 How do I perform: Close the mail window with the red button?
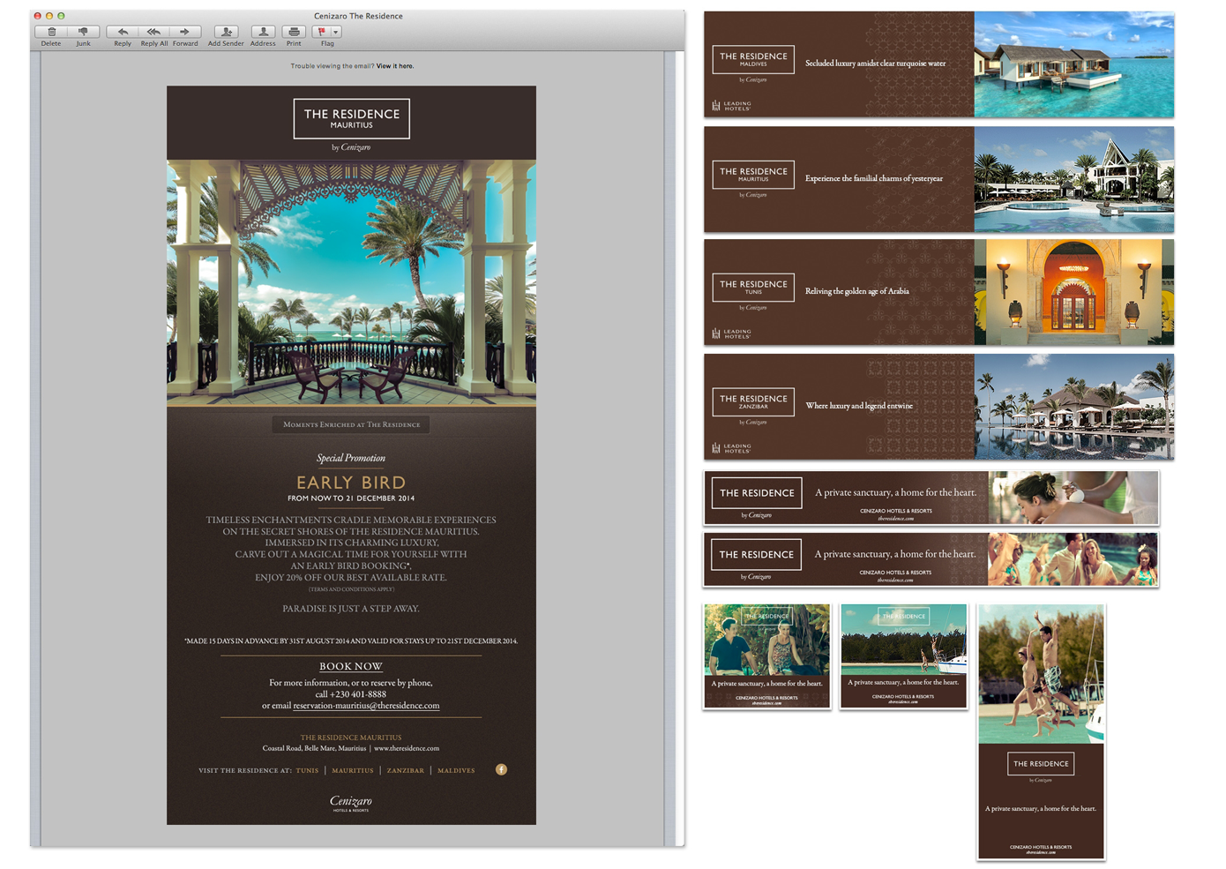click(38, 16)
